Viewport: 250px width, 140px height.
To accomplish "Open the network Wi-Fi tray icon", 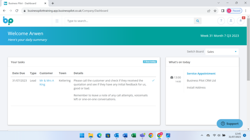I will click(x=214, y=135).
